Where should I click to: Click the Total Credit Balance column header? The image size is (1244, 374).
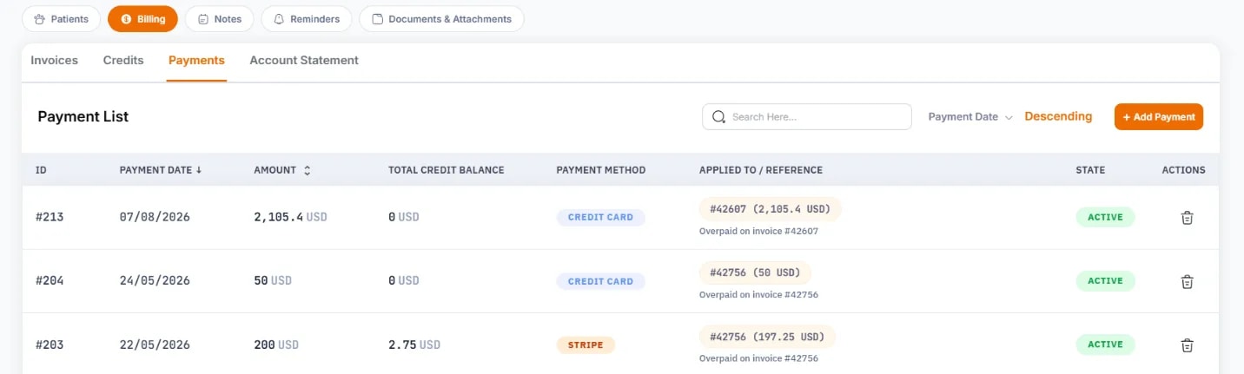coord(446,170)
